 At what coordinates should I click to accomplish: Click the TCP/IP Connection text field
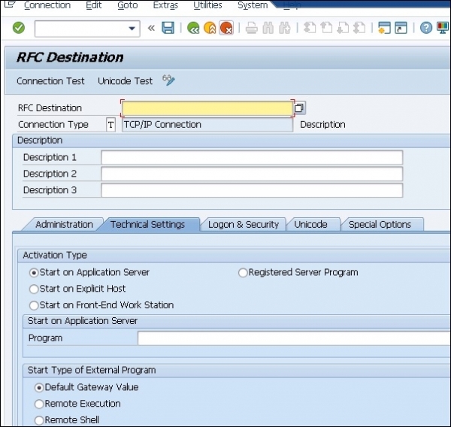tap(207, 125)
